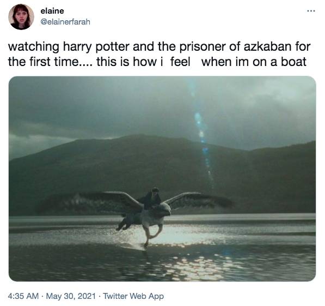
Task: Open the @elainerfarah handle link
Action: [x=65, y=22]
